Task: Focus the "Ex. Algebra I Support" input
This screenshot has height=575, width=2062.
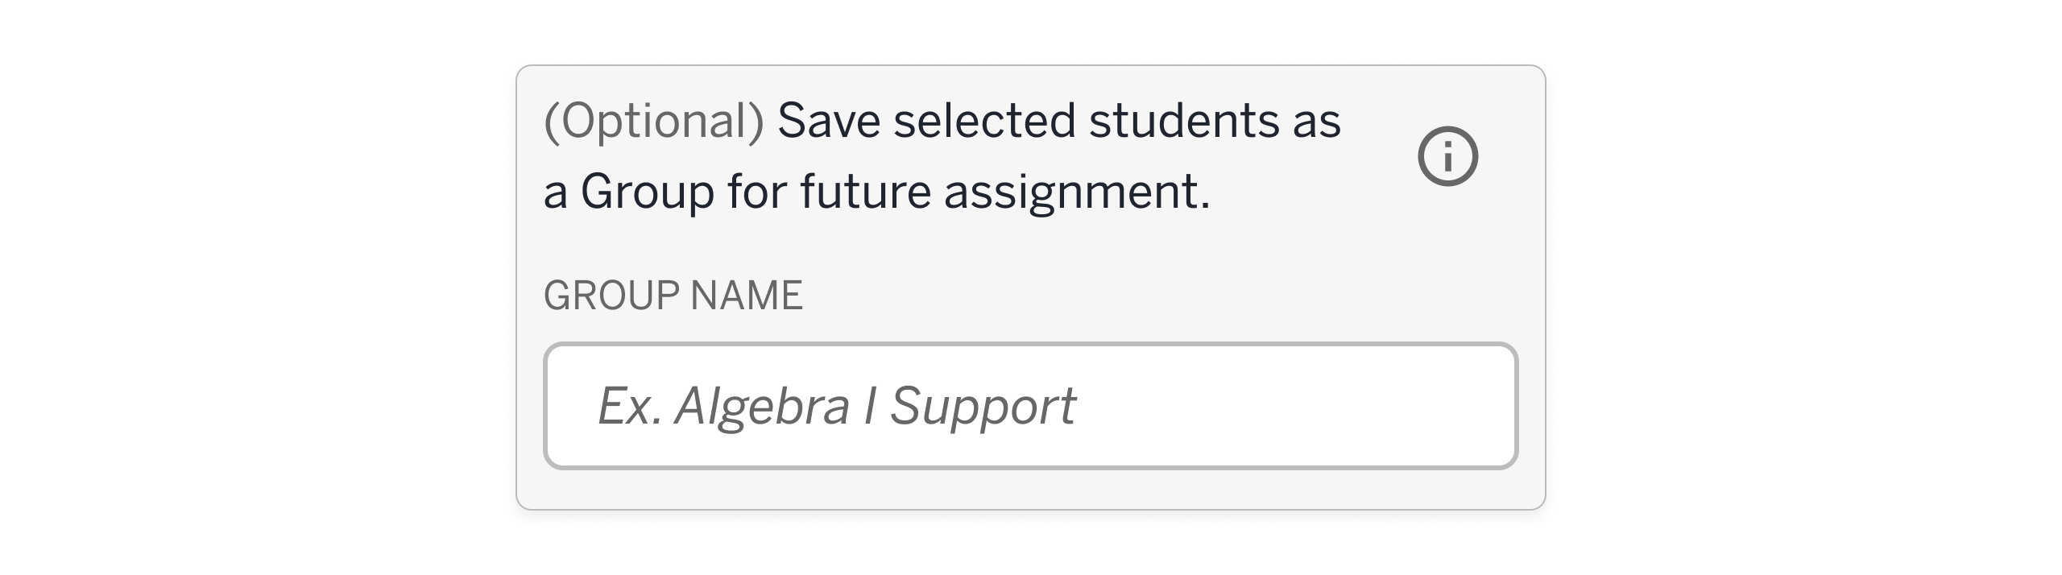Action: tap(1030, 406)
